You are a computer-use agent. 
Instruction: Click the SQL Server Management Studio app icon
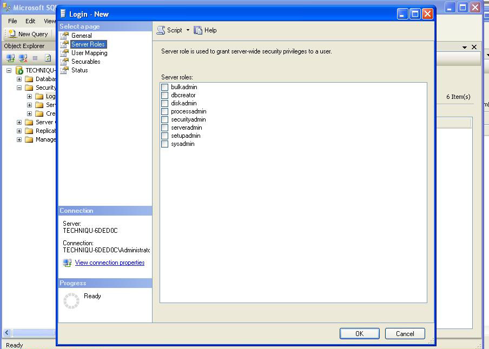[x=6, y=7]
